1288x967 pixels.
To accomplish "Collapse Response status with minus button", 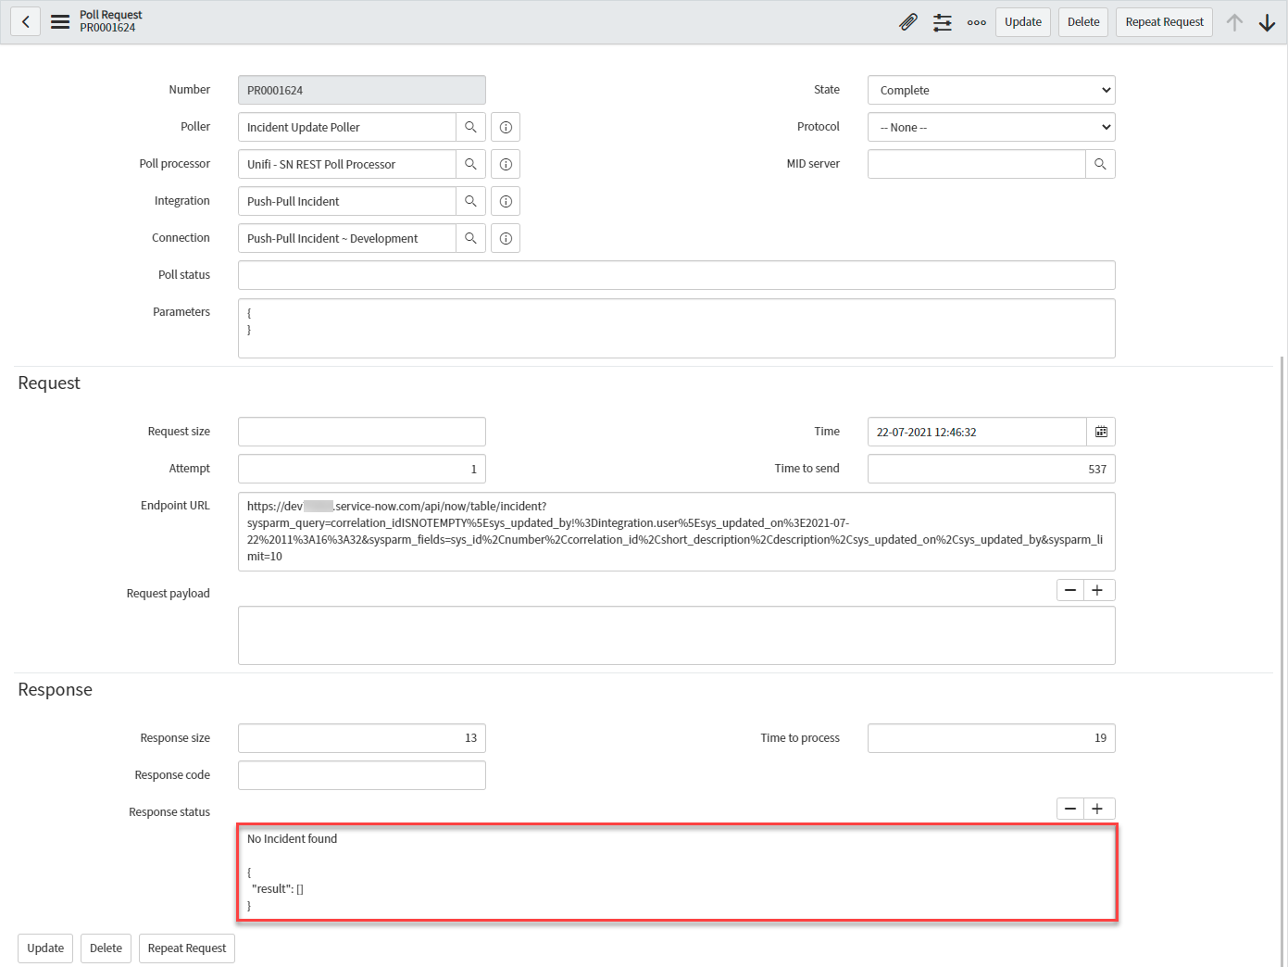I will (1070, 809).
